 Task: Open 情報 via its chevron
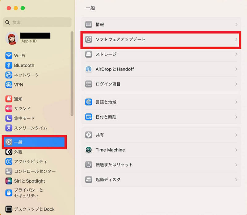[x=236, y=25]
